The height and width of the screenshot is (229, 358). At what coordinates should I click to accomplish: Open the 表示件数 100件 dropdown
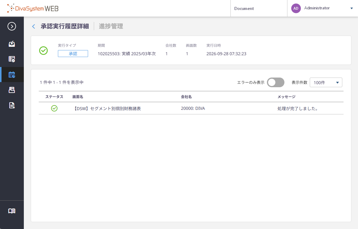326,82
